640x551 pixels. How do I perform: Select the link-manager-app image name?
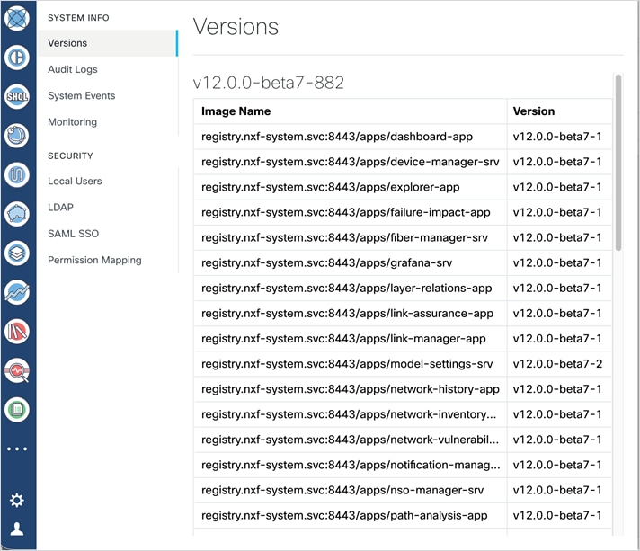(x=343, y=339)
